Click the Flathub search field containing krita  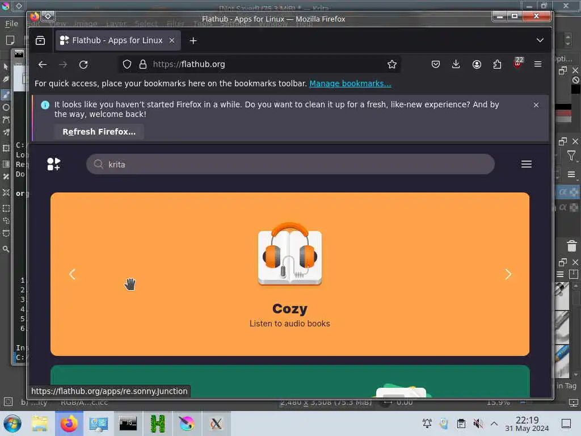(290, 164)
